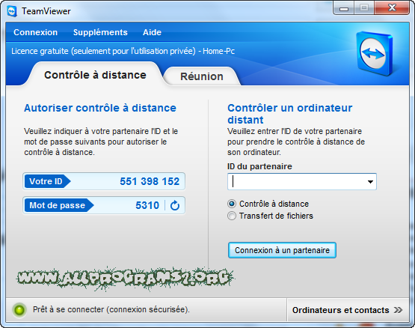Viewport: 415px width, 328px height.
Task: Click the TeamViewer title bar icon
Action: coord(12,11)
